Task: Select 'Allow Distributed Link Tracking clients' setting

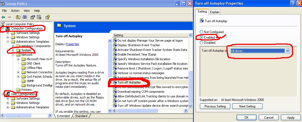Action: [x=153, y=96]
